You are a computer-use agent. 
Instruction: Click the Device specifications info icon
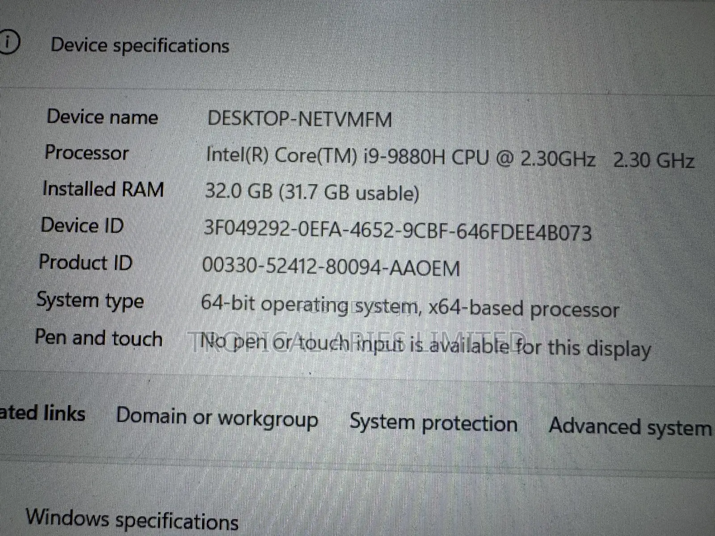[9, 42]
